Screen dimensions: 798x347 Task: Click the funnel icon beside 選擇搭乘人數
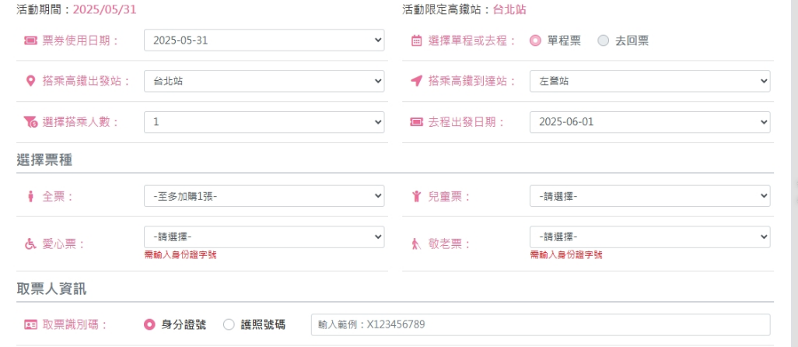[31, 122]
